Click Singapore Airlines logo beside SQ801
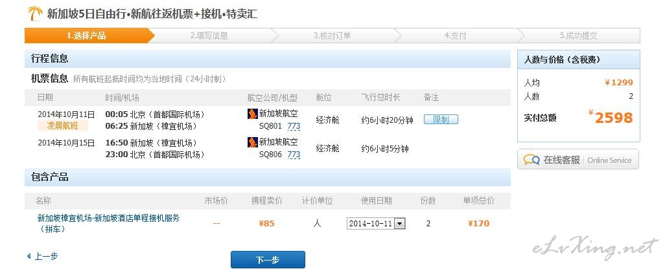665x269 pixels. 252,114
